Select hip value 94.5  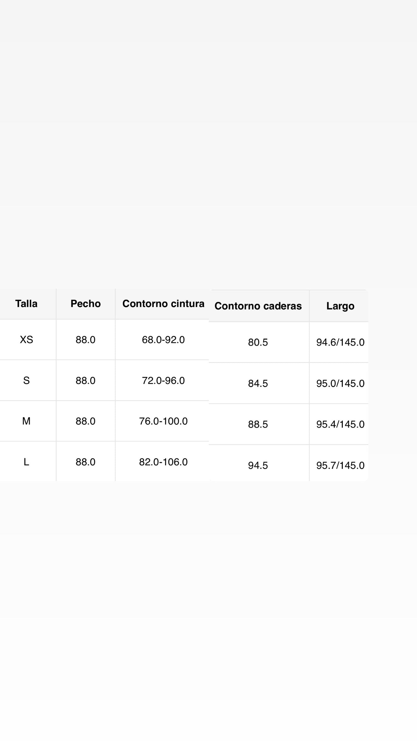258,465
